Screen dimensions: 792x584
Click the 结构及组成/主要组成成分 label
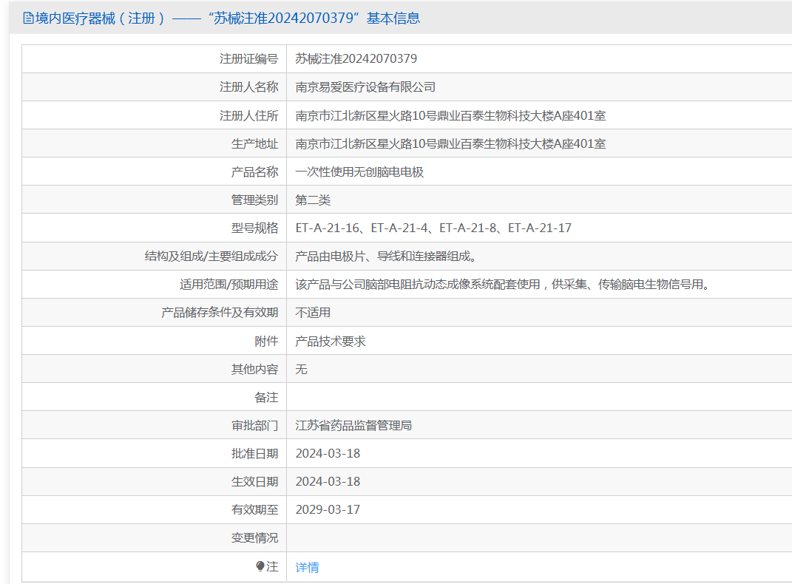tap(211, 257)
